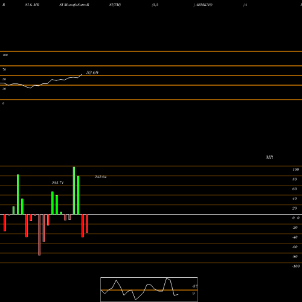Click the 30 level label on RSI axis
This screenshot has width=302, height=302.
tap(4, 89)
